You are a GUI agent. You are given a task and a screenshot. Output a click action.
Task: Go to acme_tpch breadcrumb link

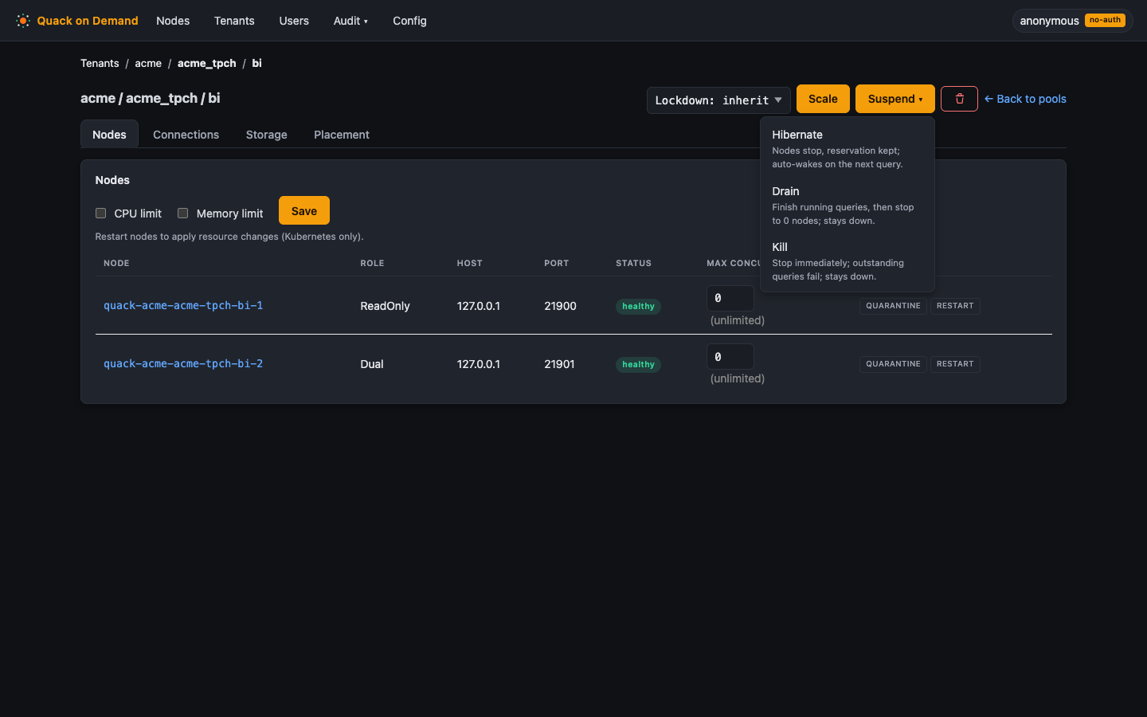(206, 63)
